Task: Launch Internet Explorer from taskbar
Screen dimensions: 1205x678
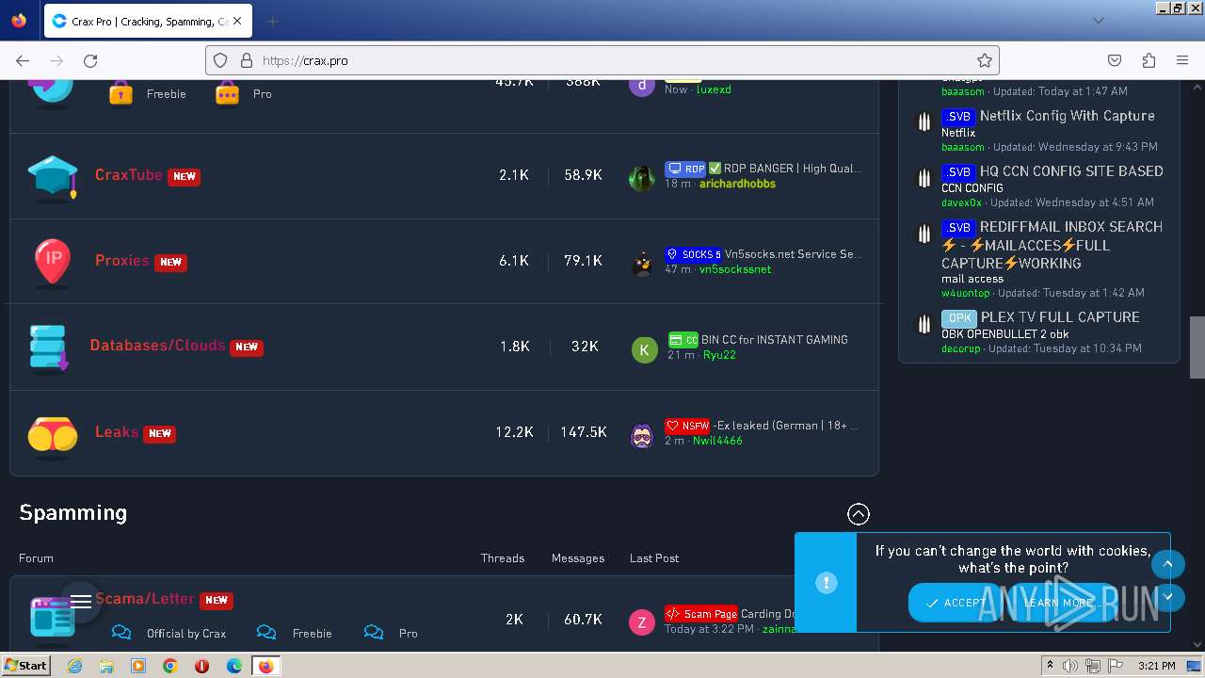Action: click(x=74, y=666)
